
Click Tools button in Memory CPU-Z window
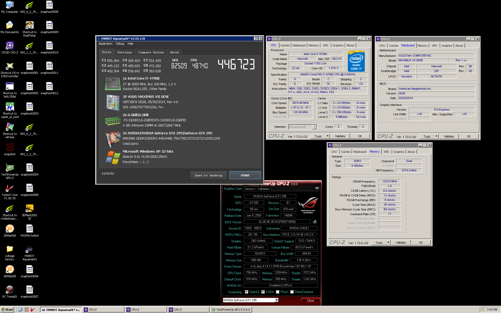point(379,243)
